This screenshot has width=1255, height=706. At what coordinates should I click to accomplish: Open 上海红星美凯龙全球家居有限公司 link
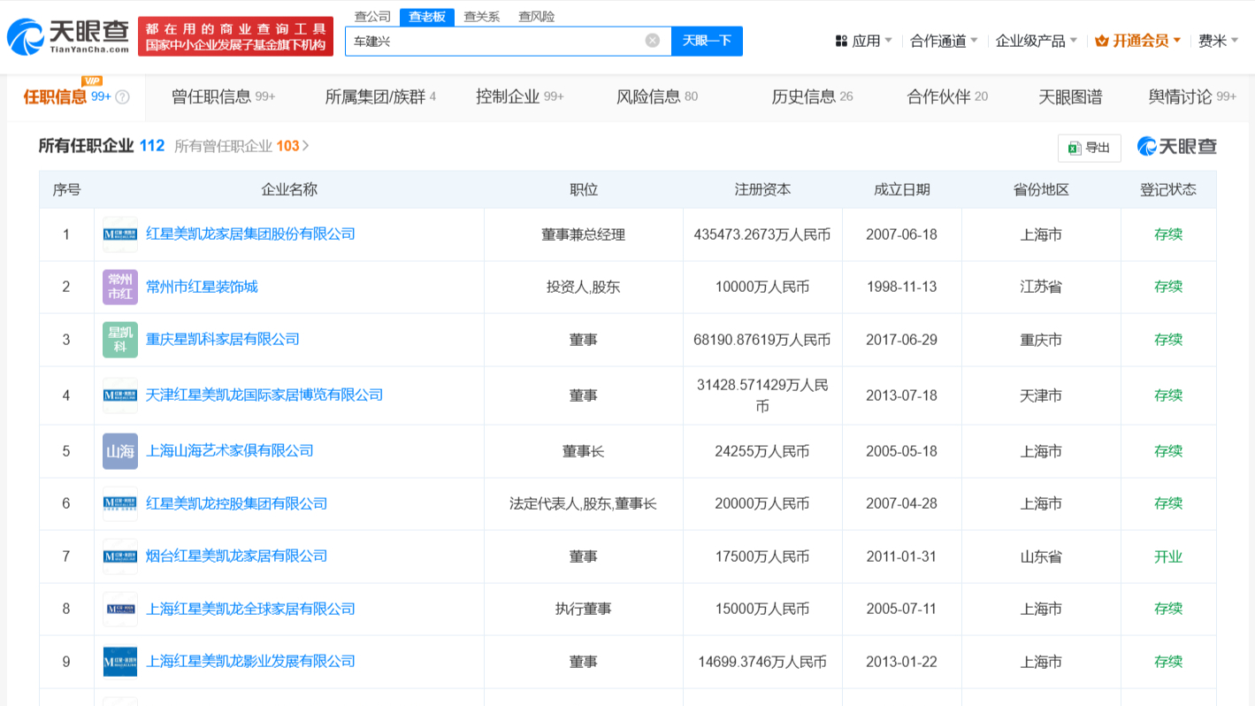click(250, 609)
